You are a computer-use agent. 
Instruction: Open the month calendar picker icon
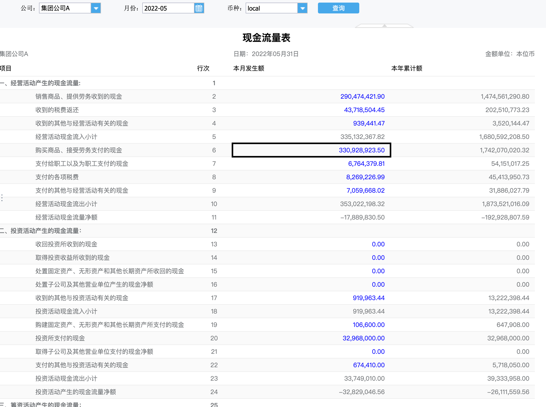point(199,8)
